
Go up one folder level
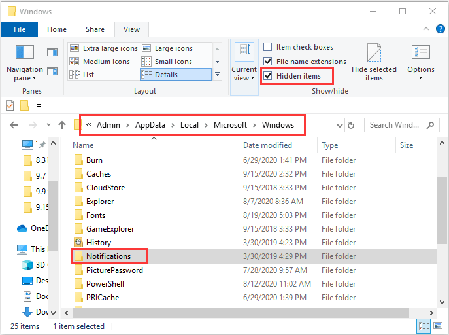[x=62, y=125]
